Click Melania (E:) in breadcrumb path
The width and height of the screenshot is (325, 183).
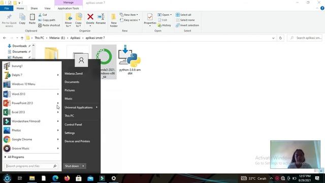click(57, 38)
